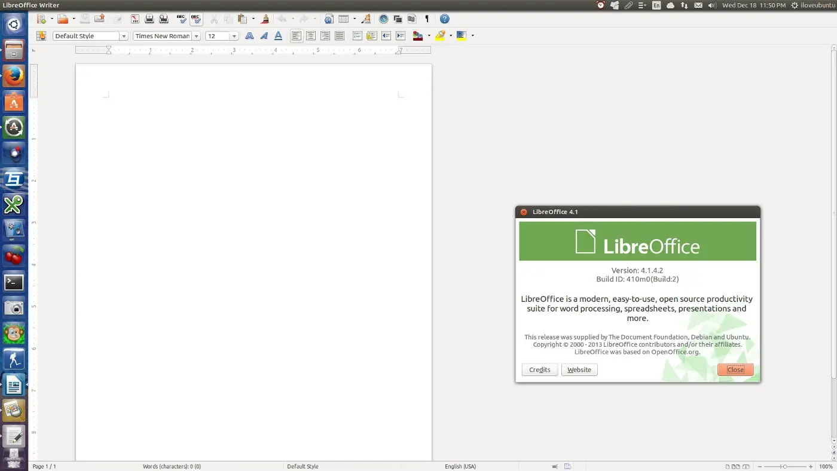
Task: Set justified text alignment
Action: [x=340, y=36]
